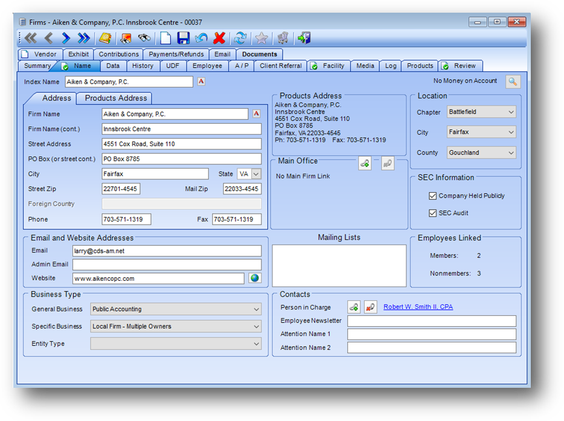Click the Firms window title bar icon
This screenshot has height=421, width=564.
click(22, 22)
